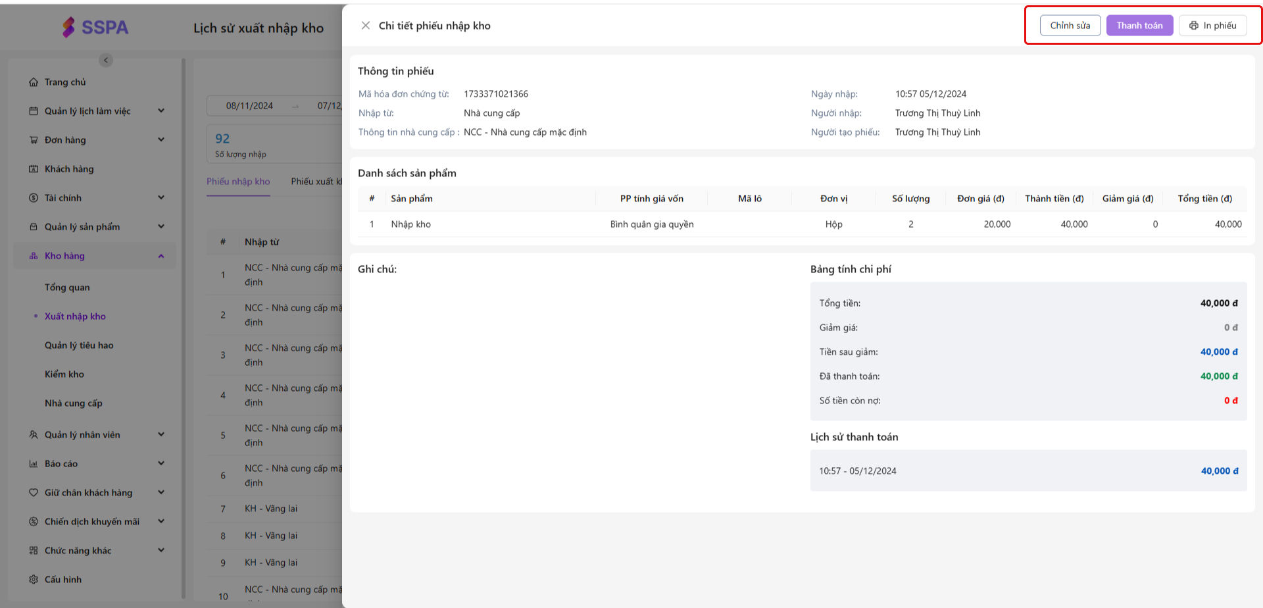This screenshot has width=1263, height=608.
Task: Click the Quản lý nhân viên icon
Action: coord(34,435)
